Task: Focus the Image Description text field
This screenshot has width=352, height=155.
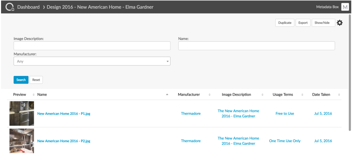Action: 92,46
